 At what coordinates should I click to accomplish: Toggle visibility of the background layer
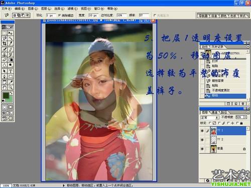coord(202,149)
